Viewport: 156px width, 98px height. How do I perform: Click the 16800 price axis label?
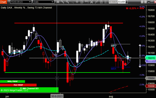(151, 10)
